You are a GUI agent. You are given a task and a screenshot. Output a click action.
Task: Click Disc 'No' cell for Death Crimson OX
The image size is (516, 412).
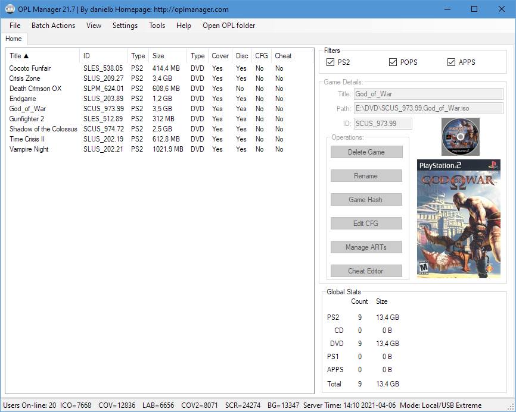click(240, 89)
